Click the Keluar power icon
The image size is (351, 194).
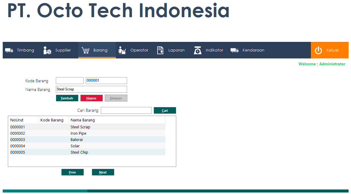(318, 50)
